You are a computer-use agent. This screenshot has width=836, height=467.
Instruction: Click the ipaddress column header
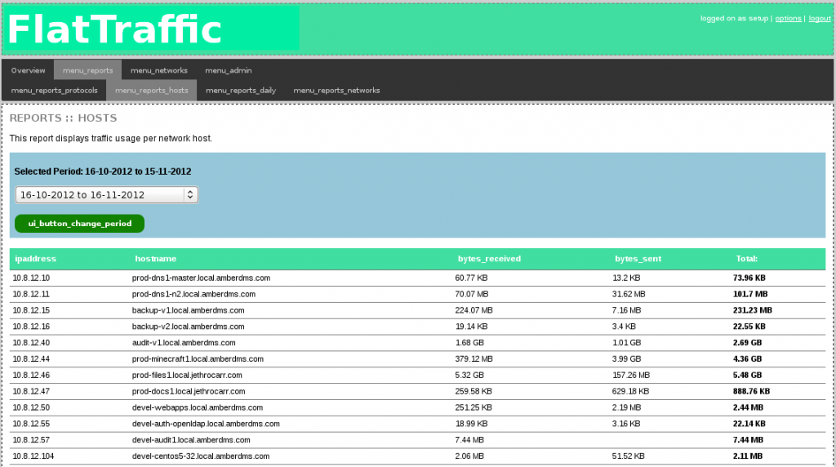click(x=36, y=259)
